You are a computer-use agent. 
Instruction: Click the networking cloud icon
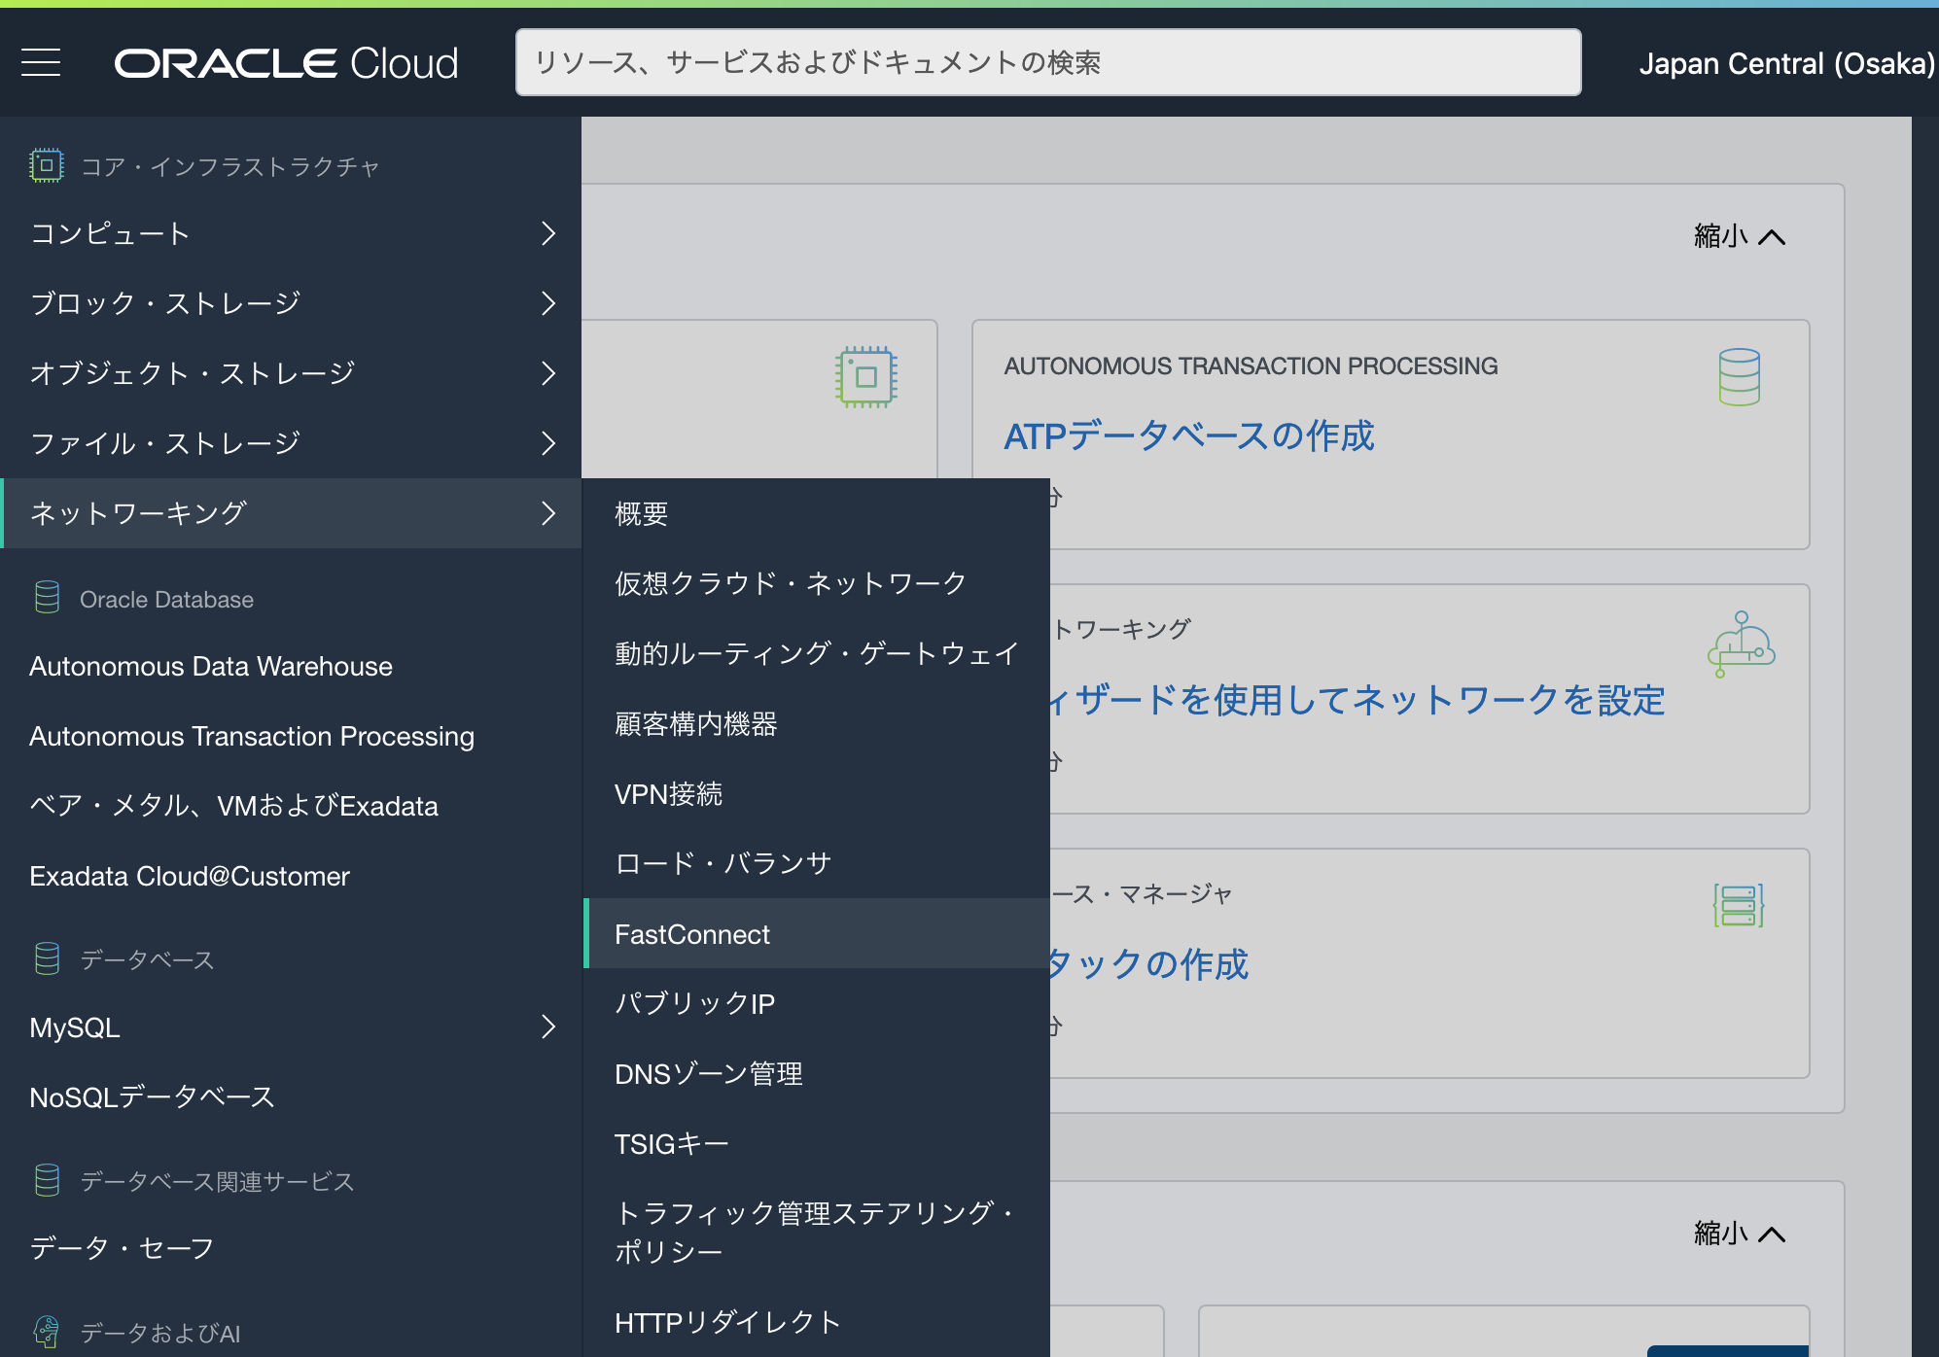click(1741, 644)
